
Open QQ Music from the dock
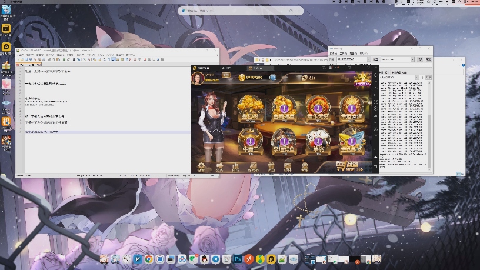coord(260,259)
